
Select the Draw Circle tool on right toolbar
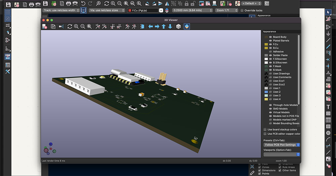pyautogui.click(x=328, y=133)
